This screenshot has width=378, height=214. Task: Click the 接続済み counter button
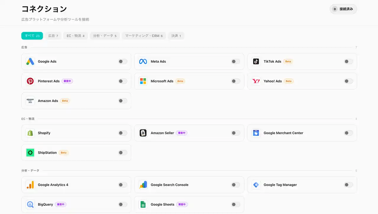point(343,9)
